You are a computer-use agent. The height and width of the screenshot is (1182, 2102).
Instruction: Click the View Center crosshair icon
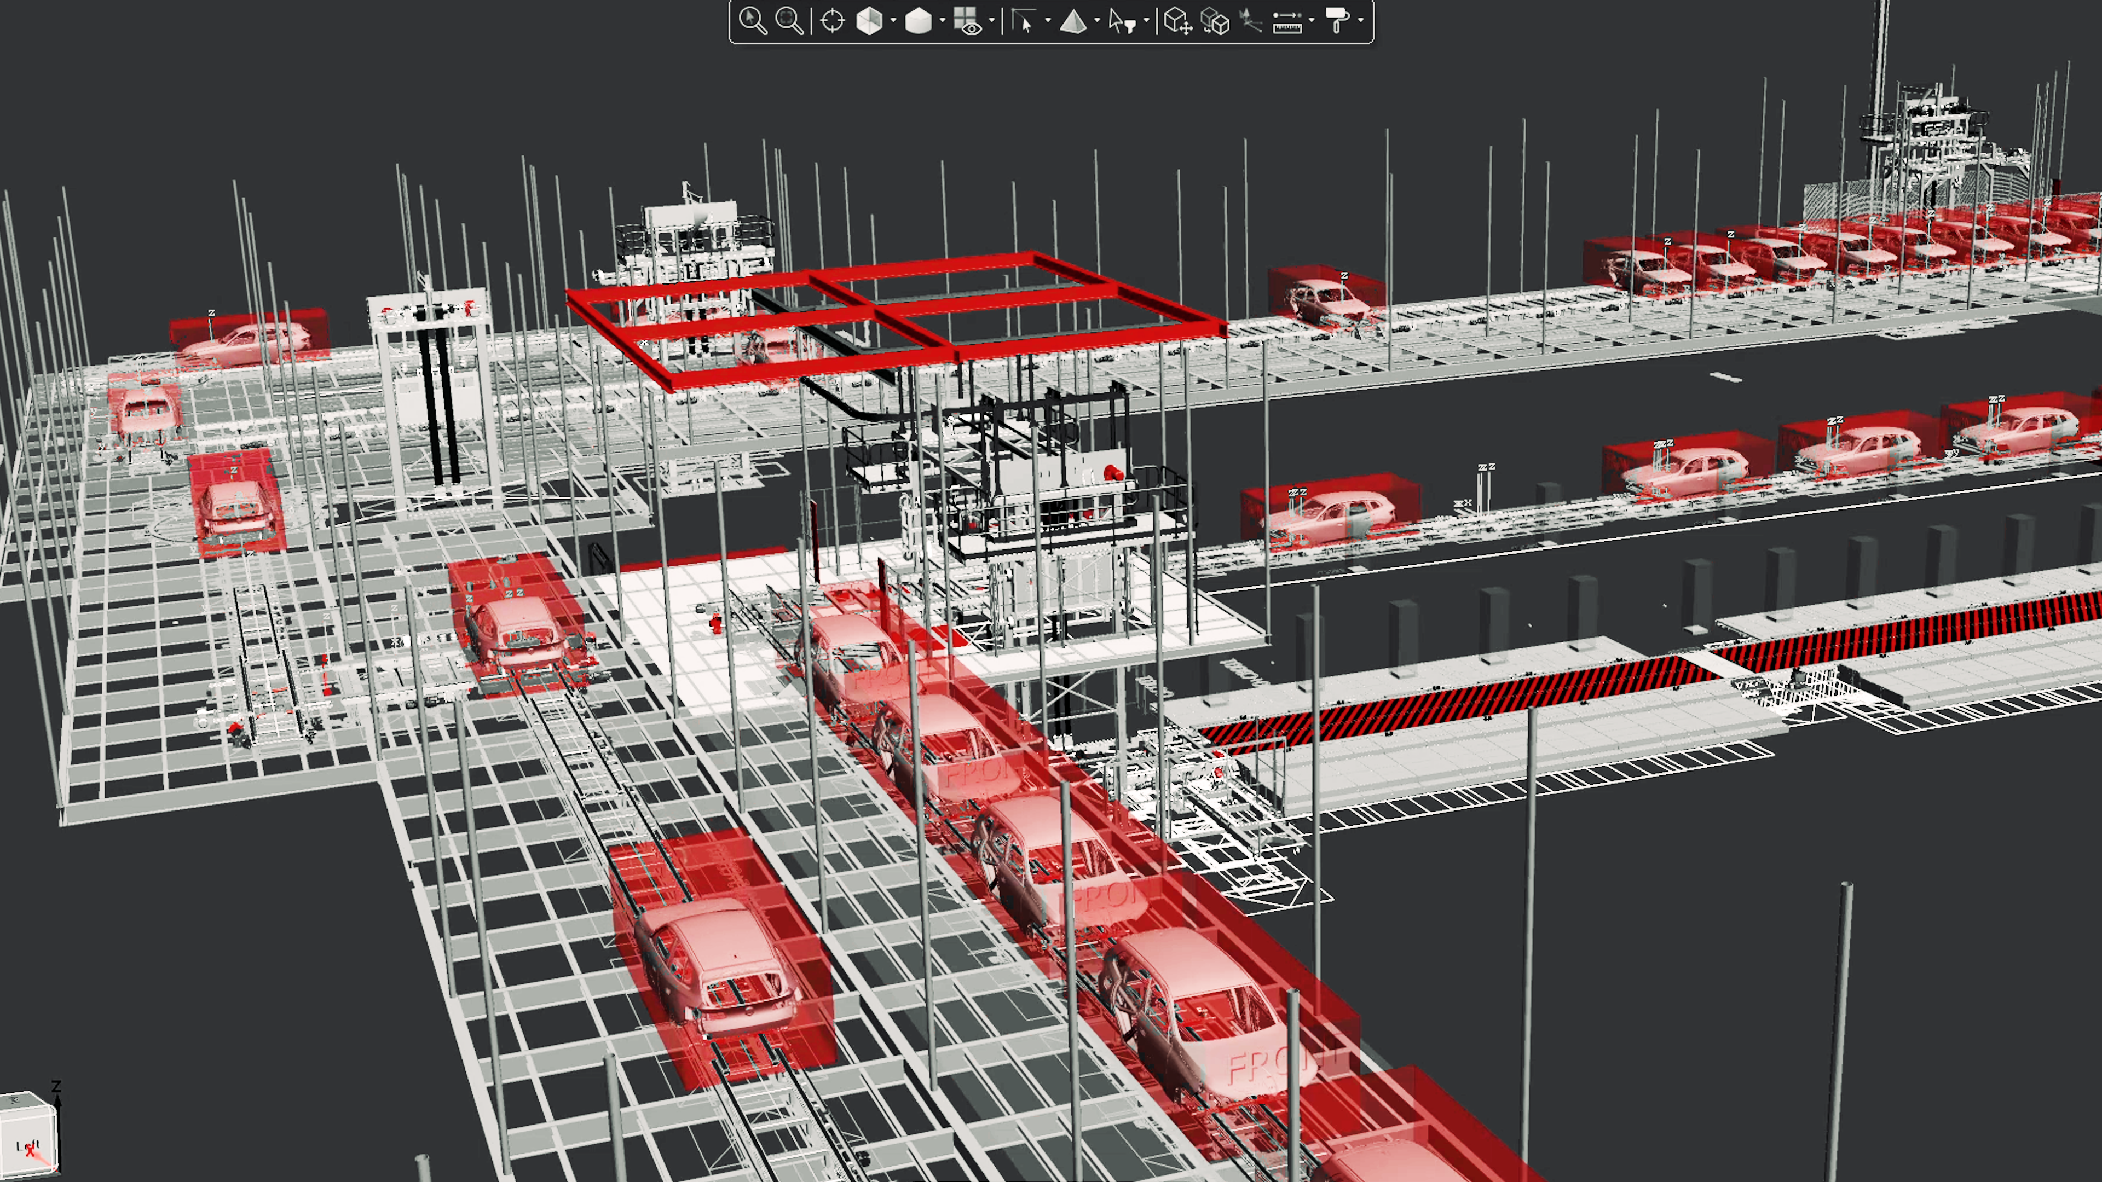tap(832, 20)
